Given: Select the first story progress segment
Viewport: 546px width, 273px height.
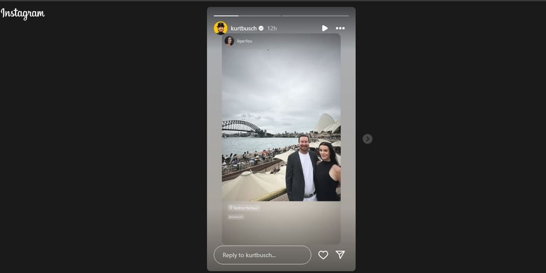Looking at the screenshot, I should click(247, 16).
